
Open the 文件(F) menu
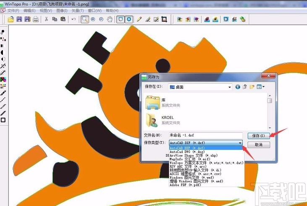tap(13, 10)
